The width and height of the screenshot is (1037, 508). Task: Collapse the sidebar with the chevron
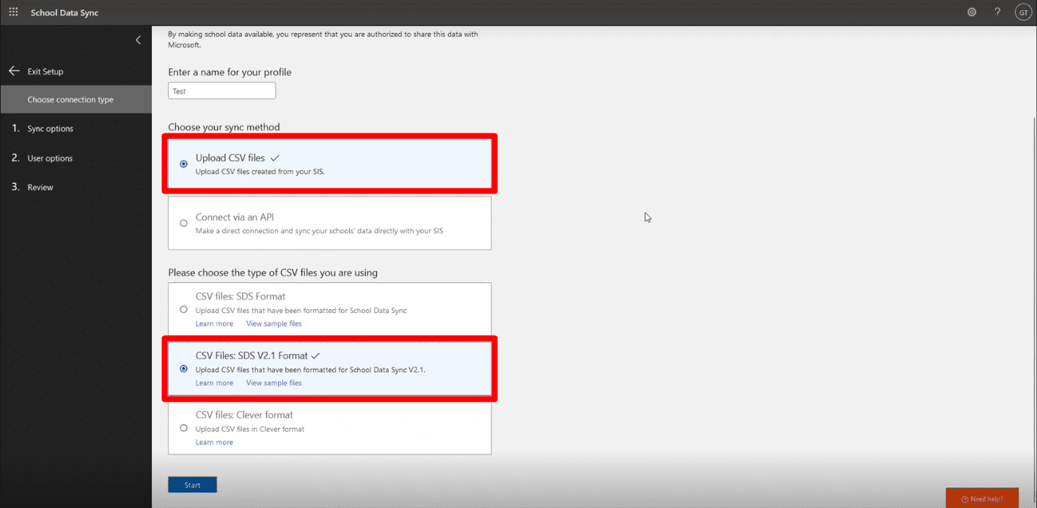click(x=138, y=40)
